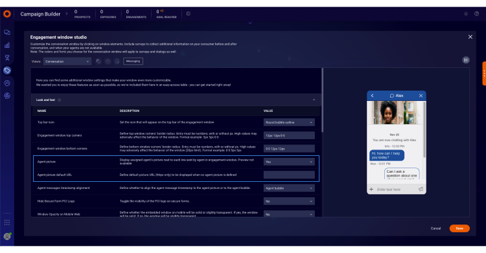Click the Agent picture default URL field

(x=289, y=175)
